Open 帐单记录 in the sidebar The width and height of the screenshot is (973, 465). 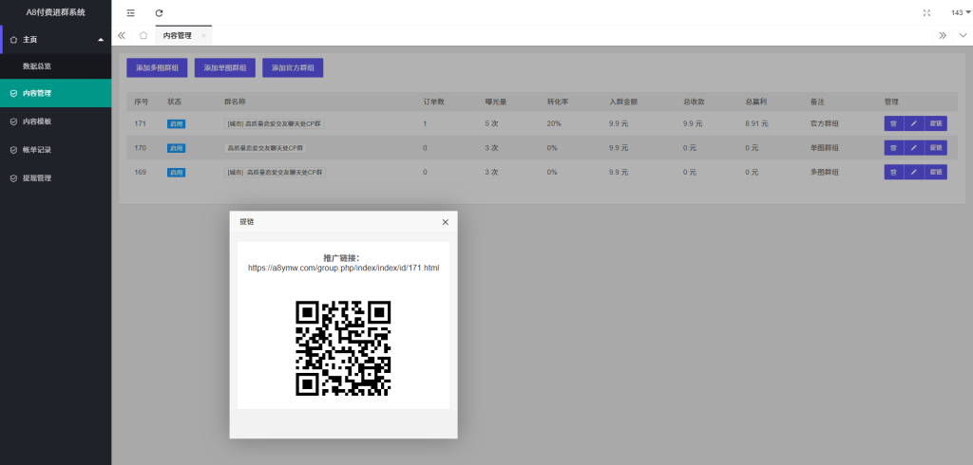coord(56,150)
